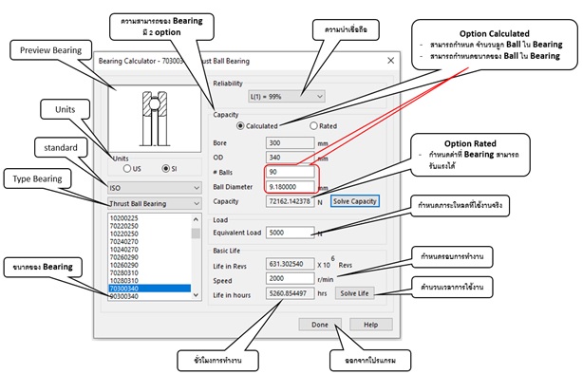The height and width of the screenshot is (374, 583).
Task: Open the Thrust Ball Bearing type dropdown
Action: click(x=155, y=203)
